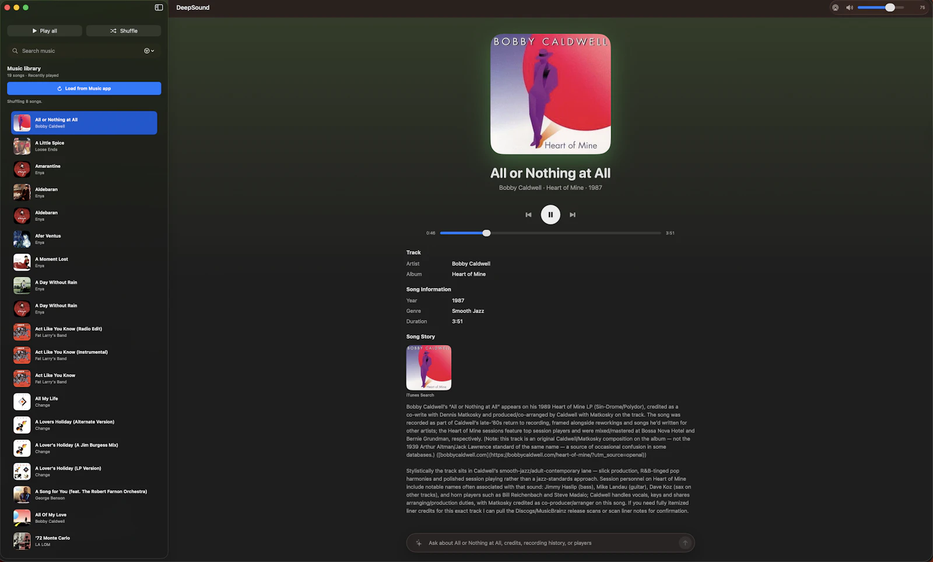Click the Music library heading
The image size is (933, 562).
coord(24,68)
